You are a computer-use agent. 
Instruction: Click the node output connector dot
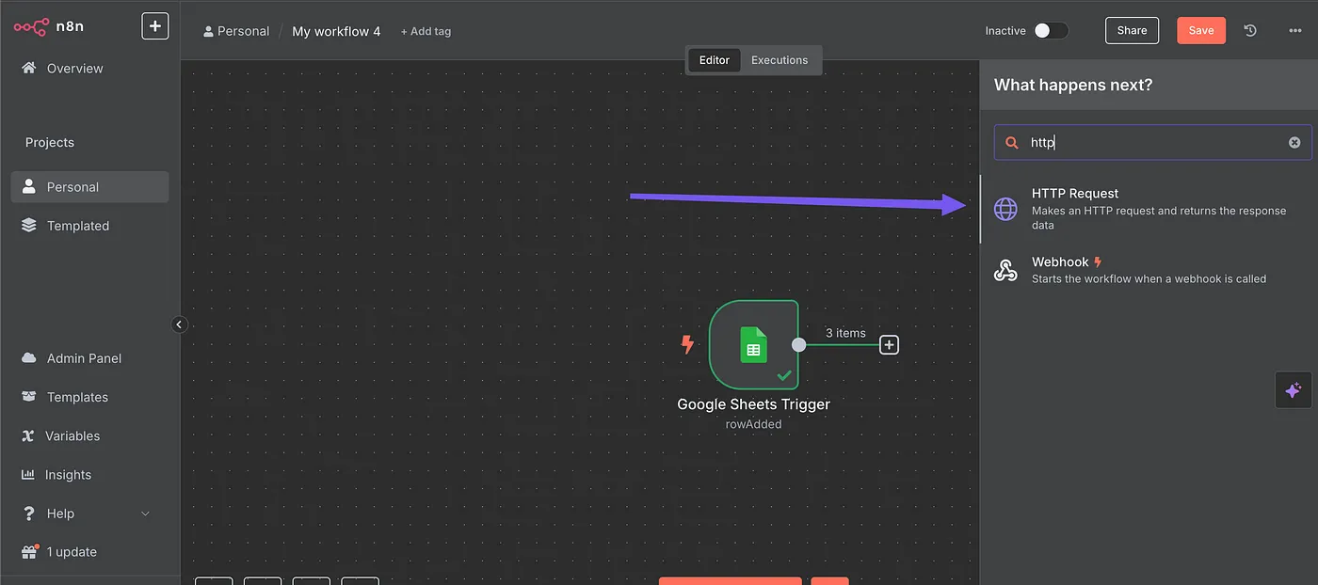pos(798,344)
